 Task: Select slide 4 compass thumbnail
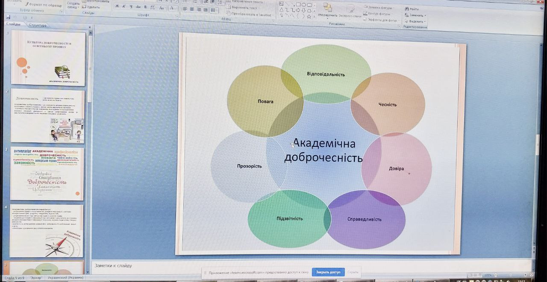coord(47,231)
